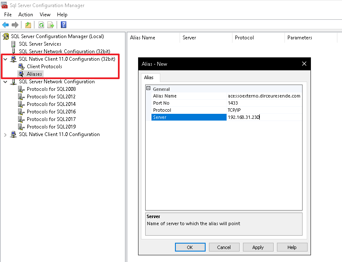Click the SQL Server Network Configuration icon

click(x=13, y=82)
